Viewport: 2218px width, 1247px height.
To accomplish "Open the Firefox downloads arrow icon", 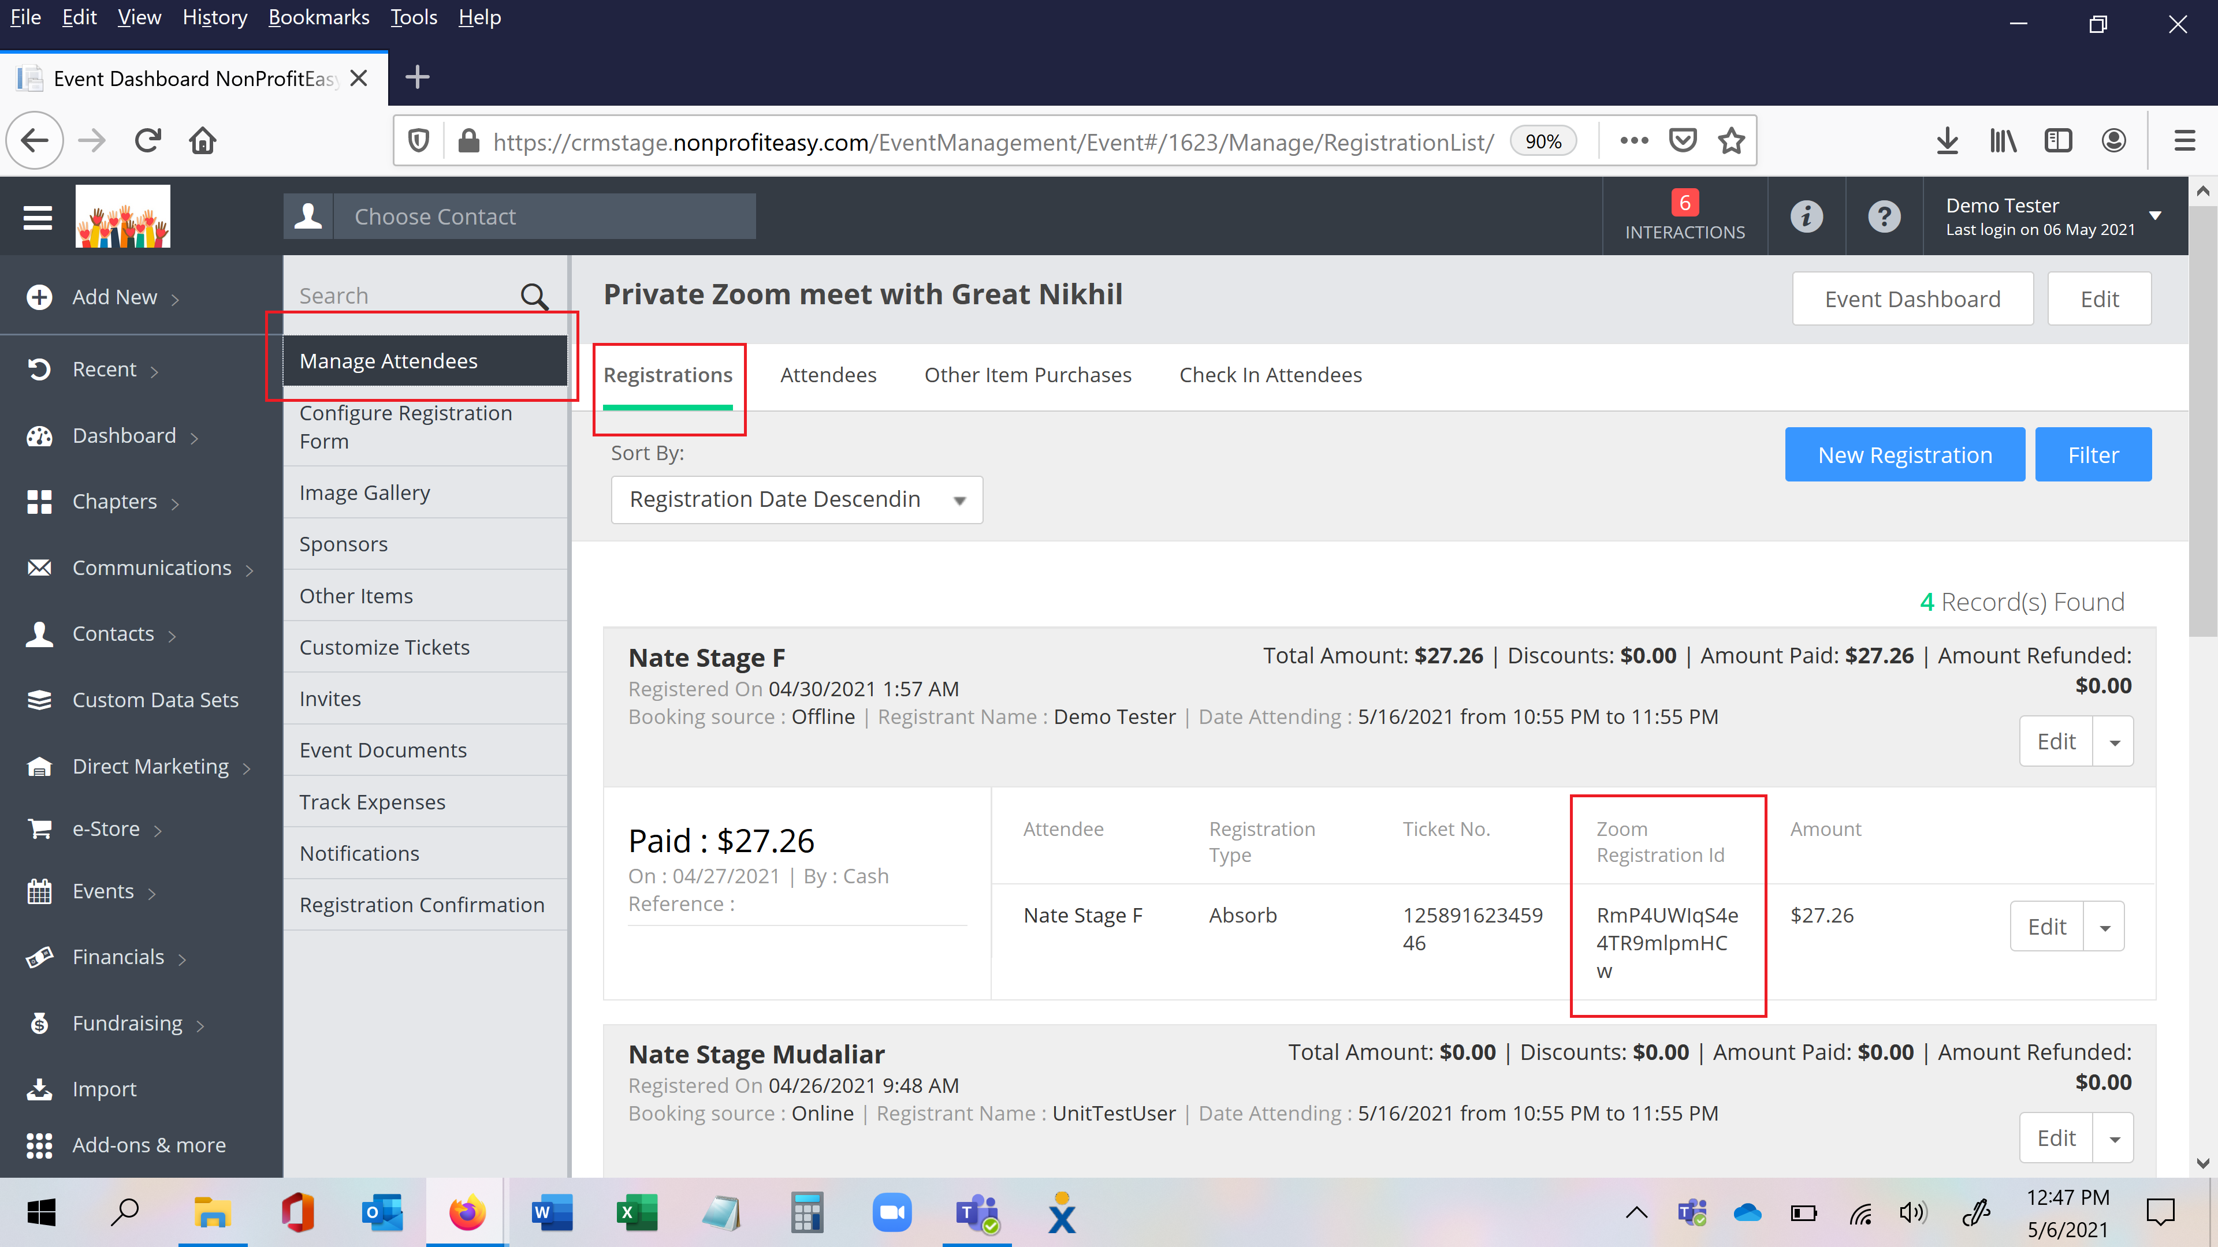I will point(1947,140).
